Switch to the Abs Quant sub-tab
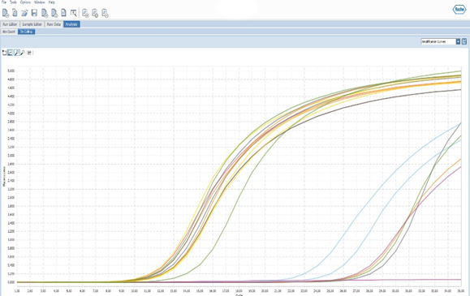Viewport: 470px width, 296px height. click(x=9, y=32)
